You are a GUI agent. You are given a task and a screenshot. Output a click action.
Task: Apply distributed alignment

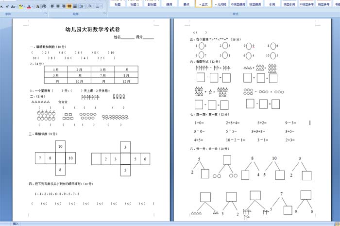tap(75, 6)
